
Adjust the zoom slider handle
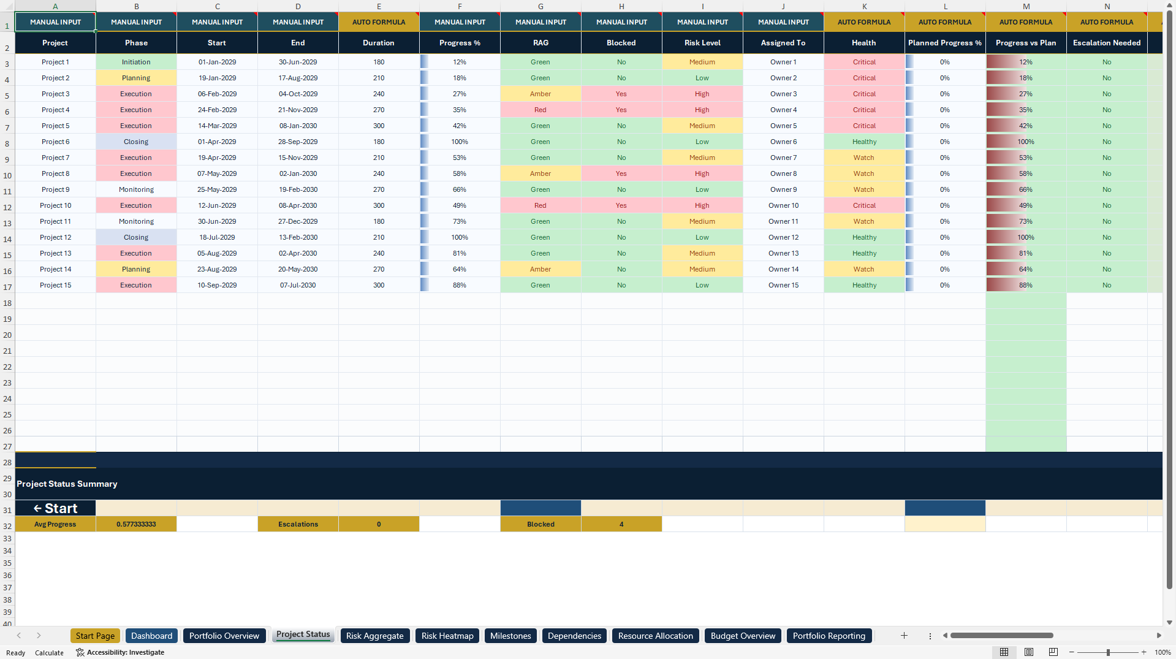point(1108,652)
